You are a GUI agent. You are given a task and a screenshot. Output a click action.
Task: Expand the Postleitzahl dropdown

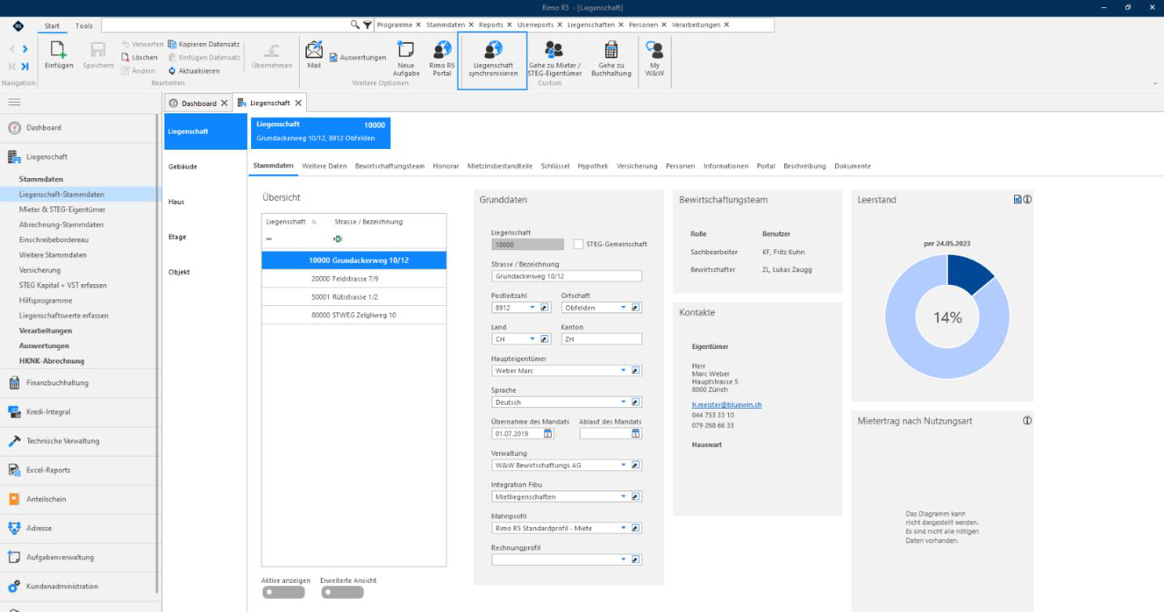tap(532, 308)
